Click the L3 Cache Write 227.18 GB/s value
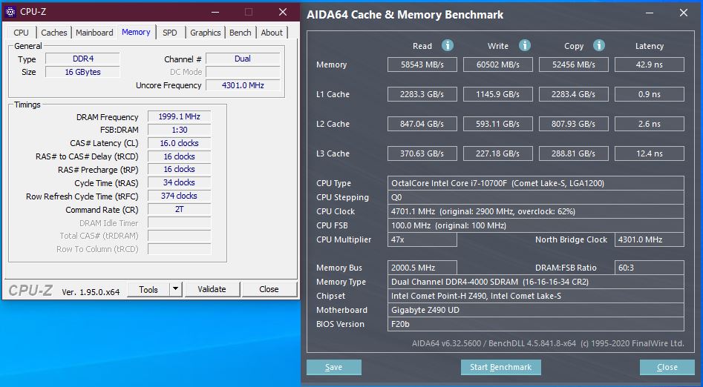The width and height of the screenshot is (703, 387). [x=498, y=153]
